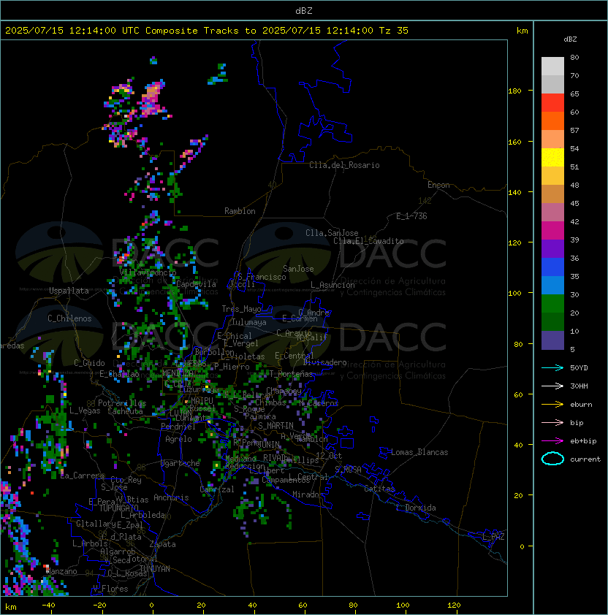608x615 pixels.
Task: Click the 'C_Guido' map label
Action: click(x=89, y=363)
